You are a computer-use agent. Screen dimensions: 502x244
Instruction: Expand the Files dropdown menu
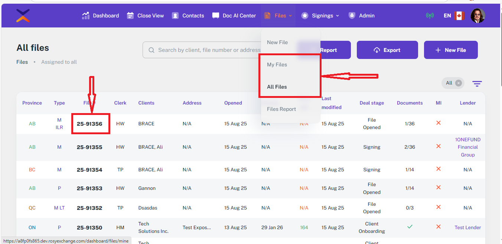(x=278, y=16)
